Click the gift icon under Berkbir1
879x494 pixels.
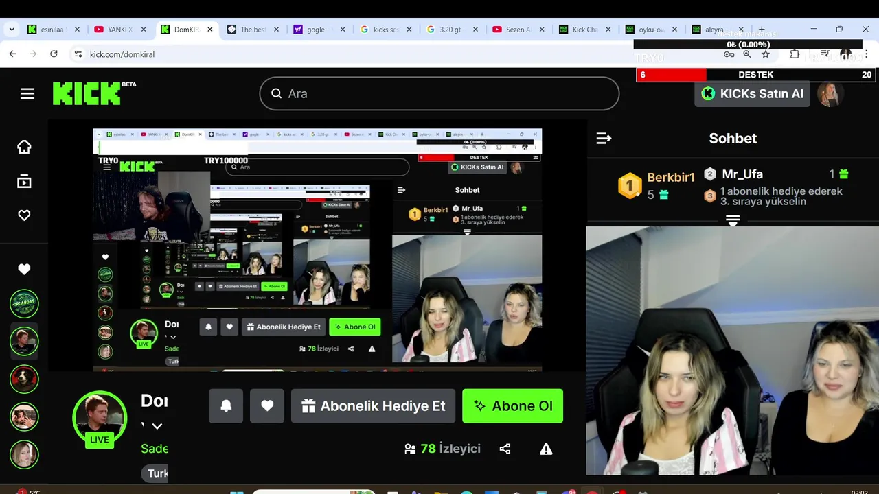coord(664,195)
